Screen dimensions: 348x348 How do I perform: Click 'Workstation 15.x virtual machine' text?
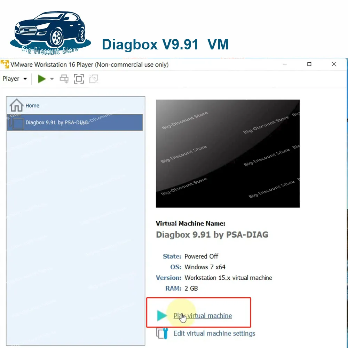point(228,278)
